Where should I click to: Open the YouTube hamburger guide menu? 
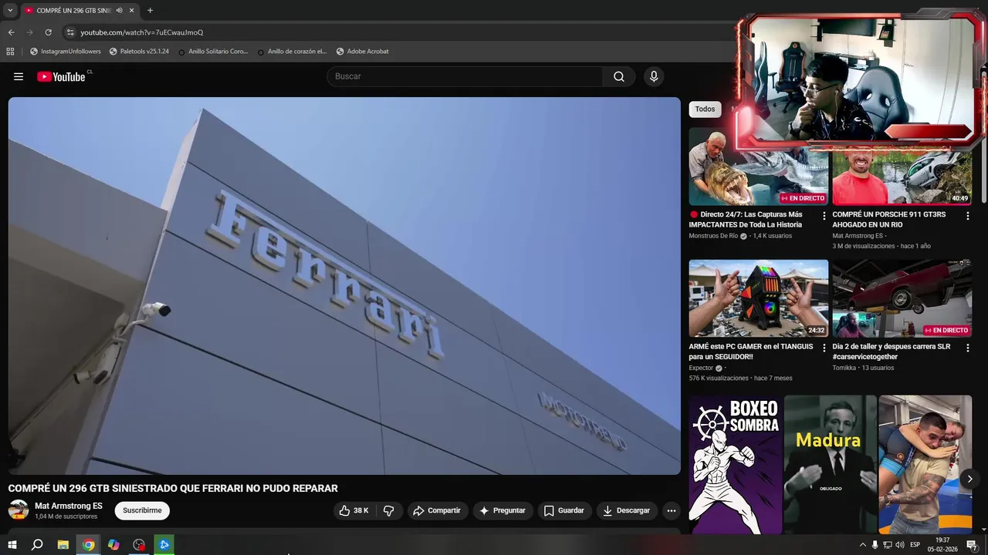(x=19, y=76)
